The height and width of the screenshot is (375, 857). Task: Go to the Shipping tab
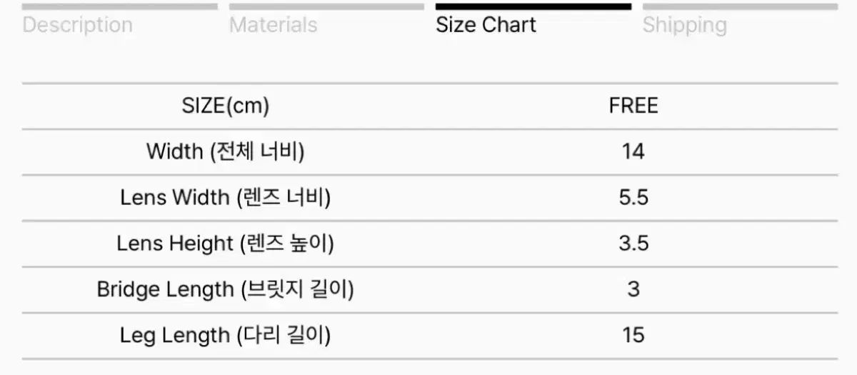[684, 25]
